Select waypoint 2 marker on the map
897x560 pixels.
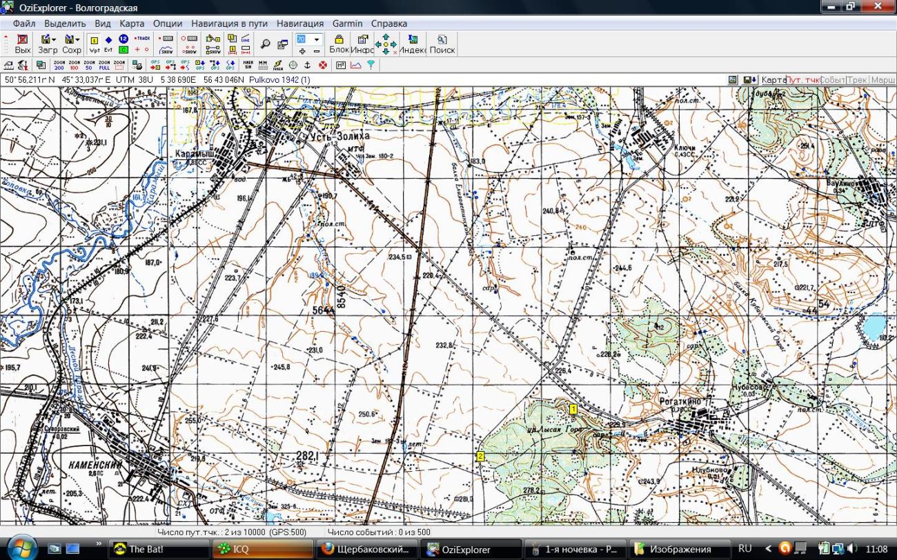(480, 456)
